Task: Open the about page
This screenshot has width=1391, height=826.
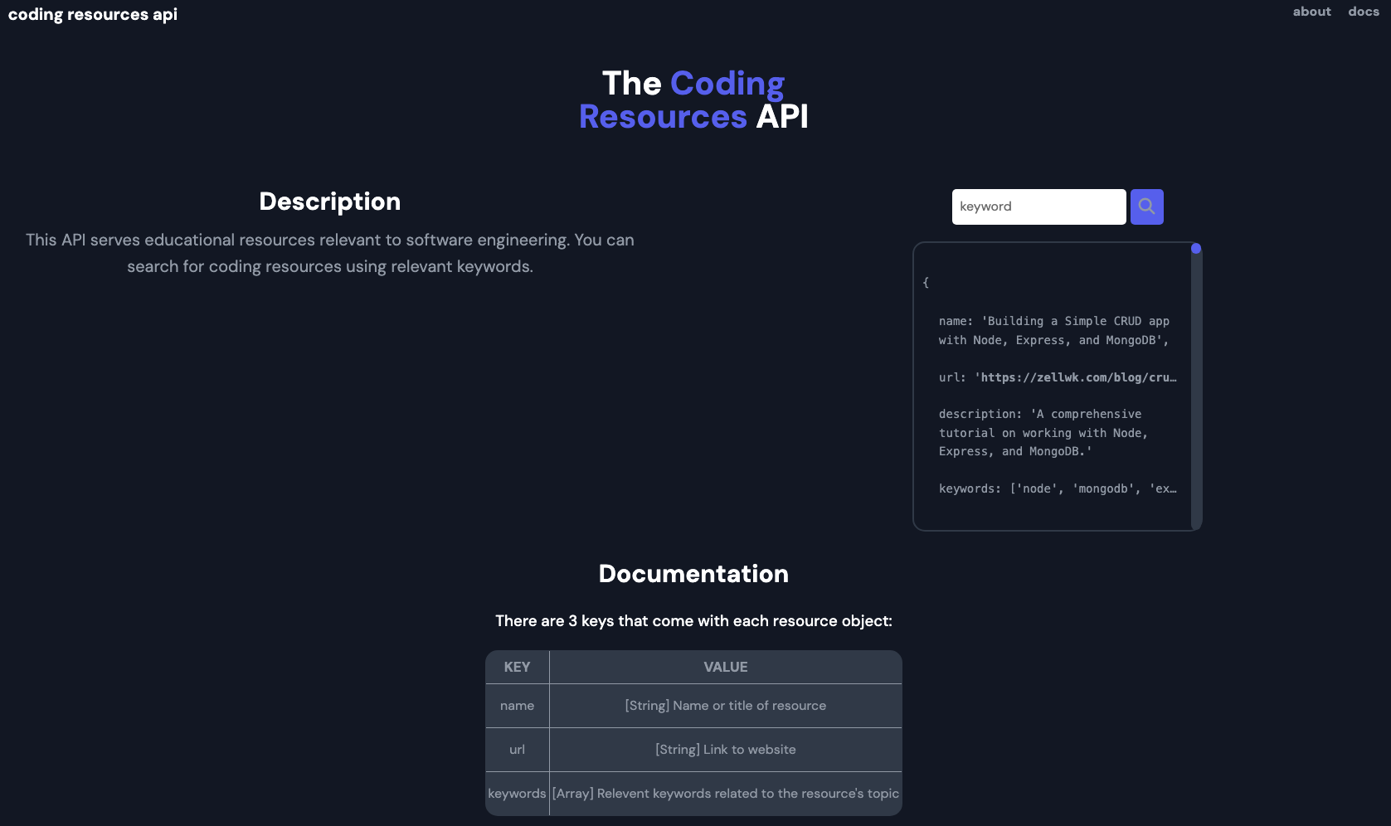Action: click(x=1311, y=12)
